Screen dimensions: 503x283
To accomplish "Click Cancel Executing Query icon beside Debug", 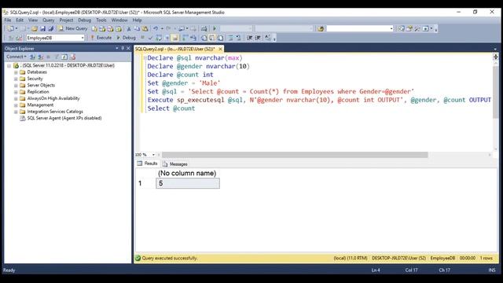I will pos(142,38).
